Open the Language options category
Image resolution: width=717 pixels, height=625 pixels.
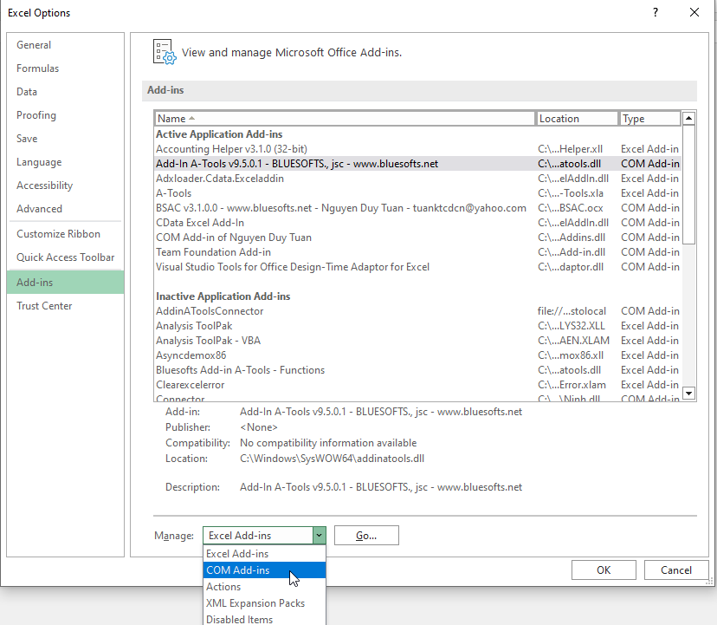tap(66, 161)
